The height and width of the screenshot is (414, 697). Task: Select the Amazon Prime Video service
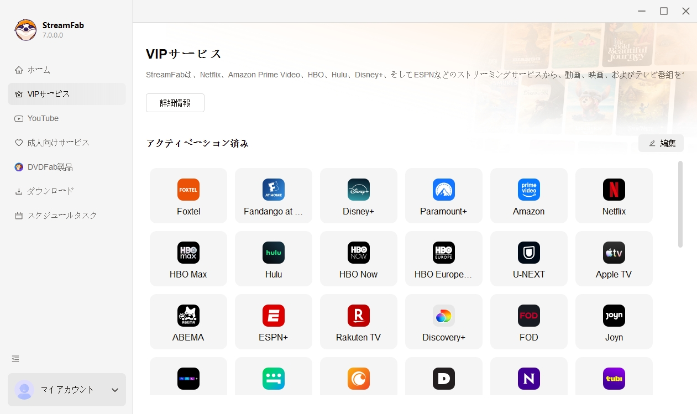(x=528, y=195)
